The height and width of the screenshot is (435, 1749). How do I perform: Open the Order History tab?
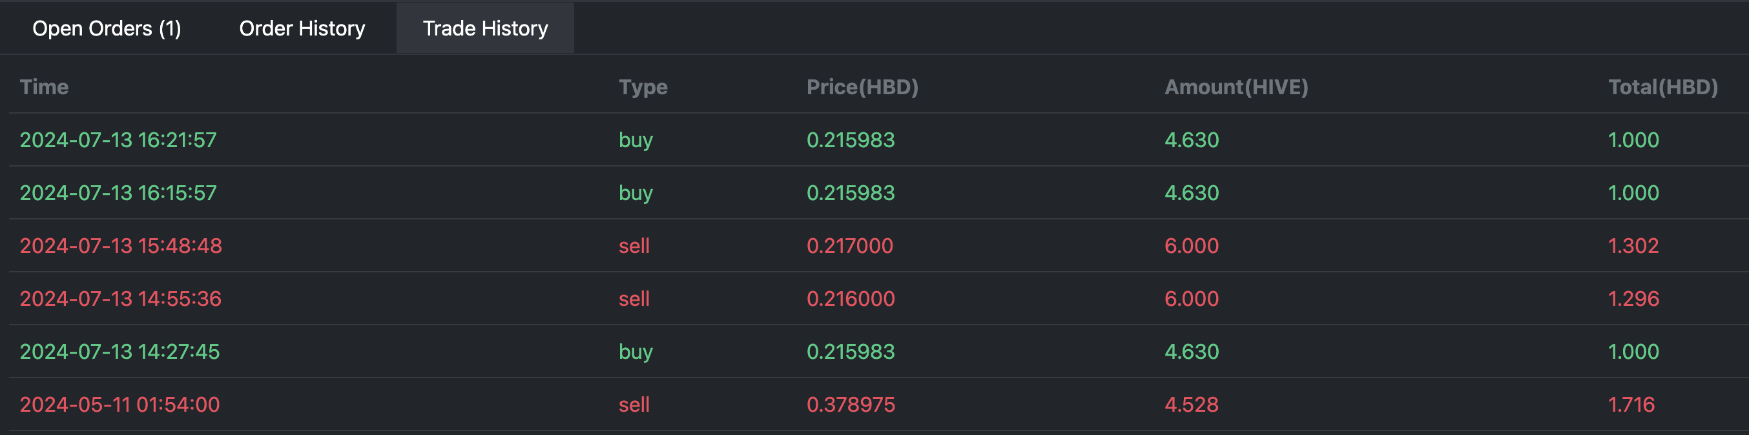click(302, 28)
